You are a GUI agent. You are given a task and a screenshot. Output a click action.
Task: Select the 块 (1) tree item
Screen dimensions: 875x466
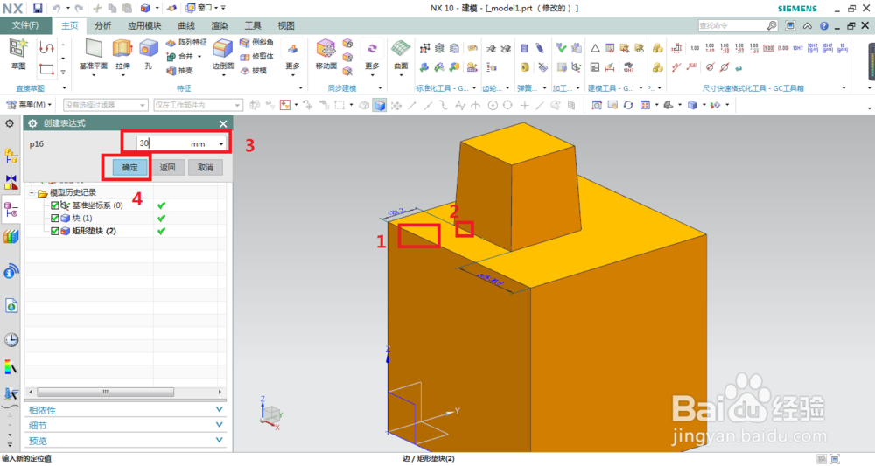pyautogui.click(x=82, y=218)
